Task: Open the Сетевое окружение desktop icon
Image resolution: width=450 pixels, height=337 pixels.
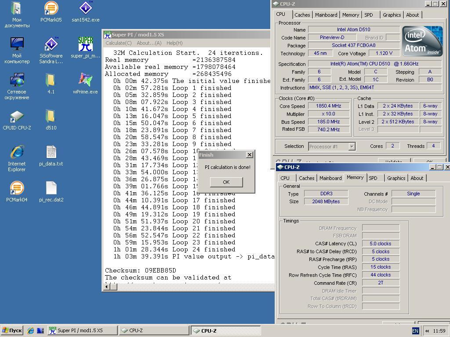Action: coord(17,86)
